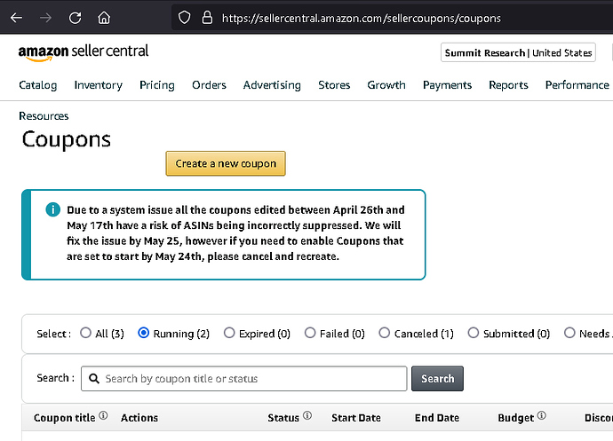The height and width of the screenshot is (441, 613).
Task: Click the padlock site security icon
Action: tap(207, 18)
